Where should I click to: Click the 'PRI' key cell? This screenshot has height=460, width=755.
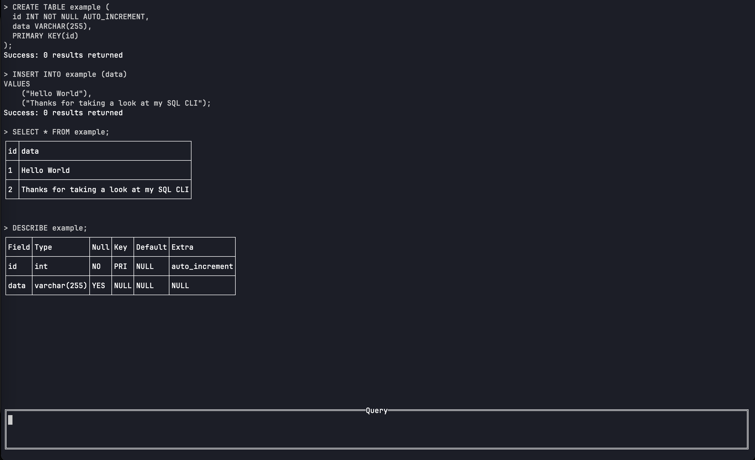click(x=120, y=266)
